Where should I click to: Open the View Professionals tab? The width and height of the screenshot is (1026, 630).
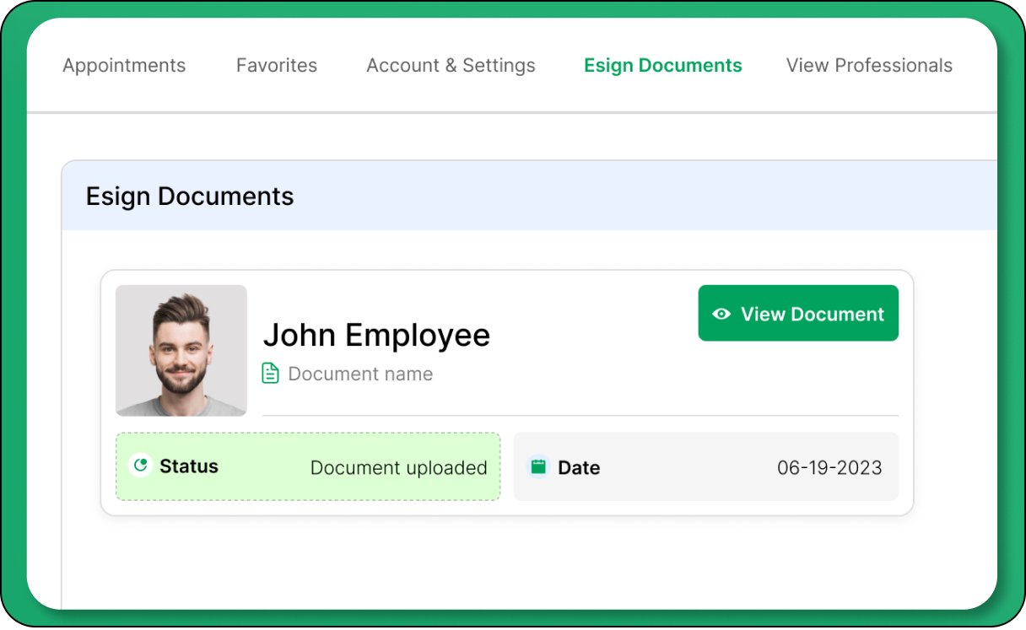[x=869, y=66]
